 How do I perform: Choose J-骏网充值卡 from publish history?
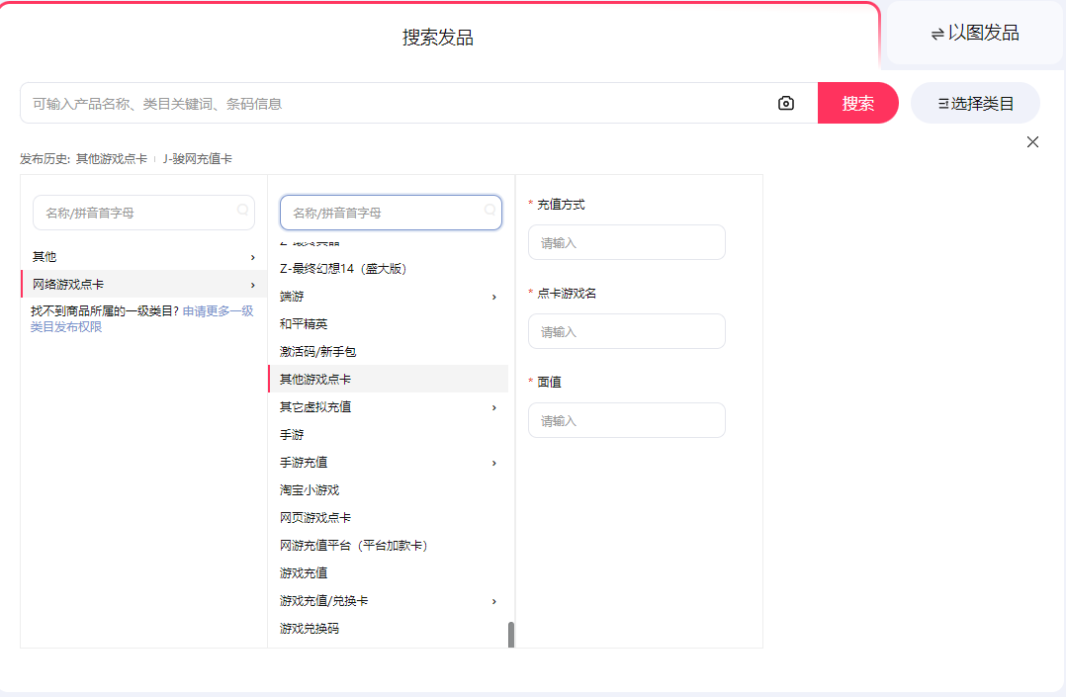[198, 159]
